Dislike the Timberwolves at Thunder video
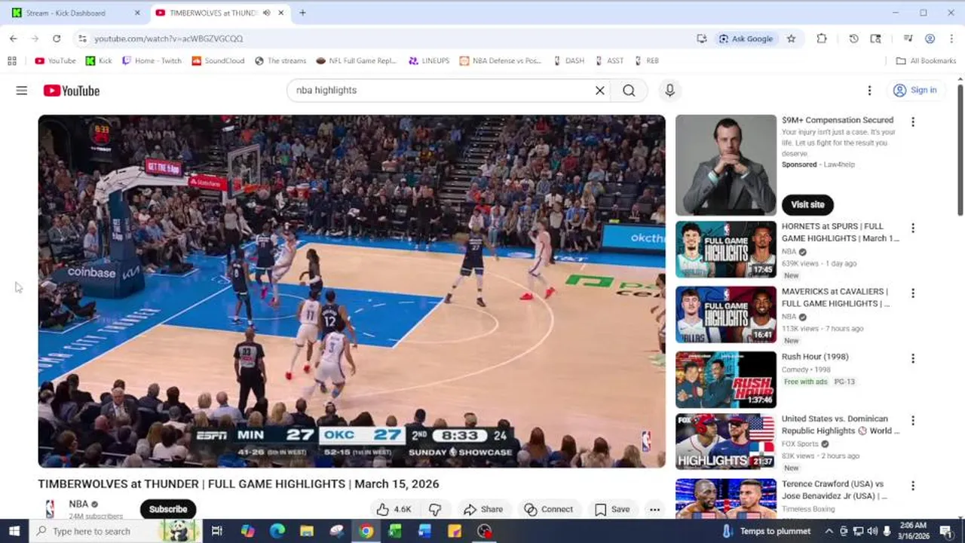 [435, 509]
